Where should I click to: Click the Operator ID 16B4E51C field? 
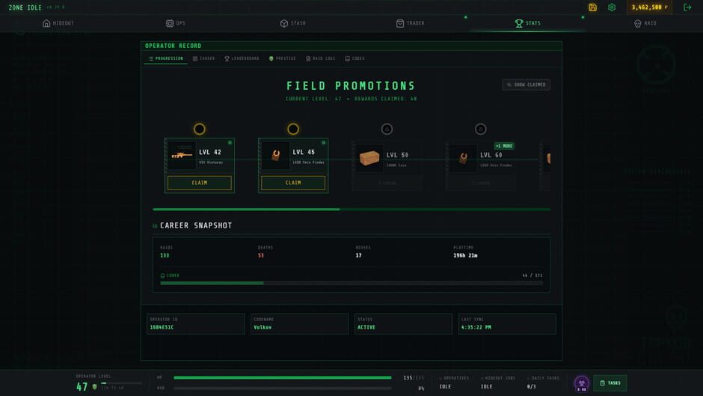click(x=195, y=323)
